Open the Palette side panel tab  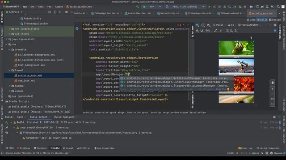tap(193, 31)
